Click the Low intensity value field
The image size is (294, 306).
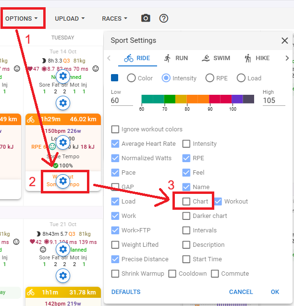[121, 101]
